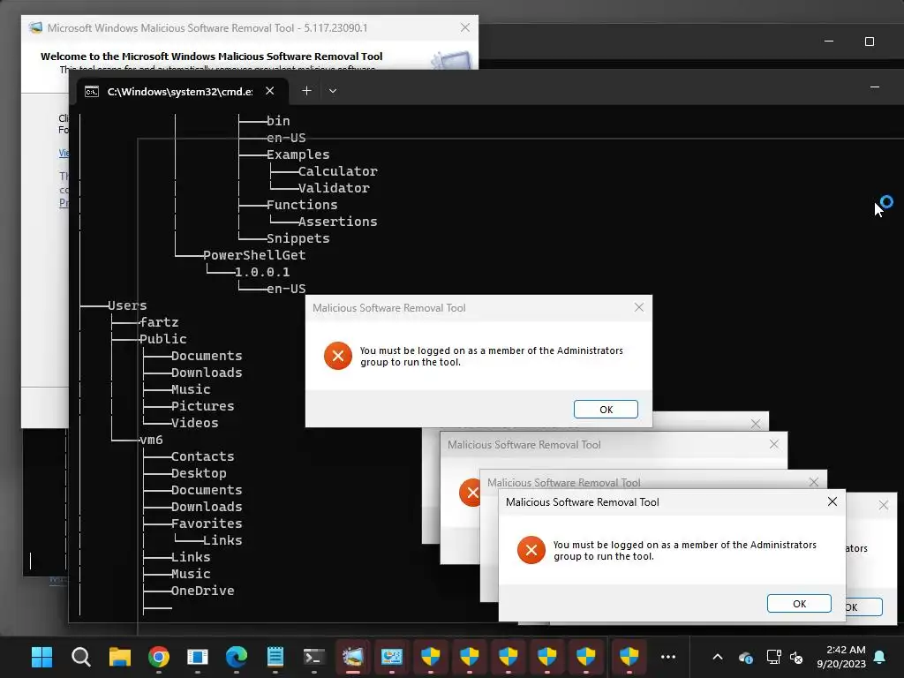Viewport: 904px width, 678px height.
Task: Click 'Pictures' under the Public folder
Action: coord(203,406)
